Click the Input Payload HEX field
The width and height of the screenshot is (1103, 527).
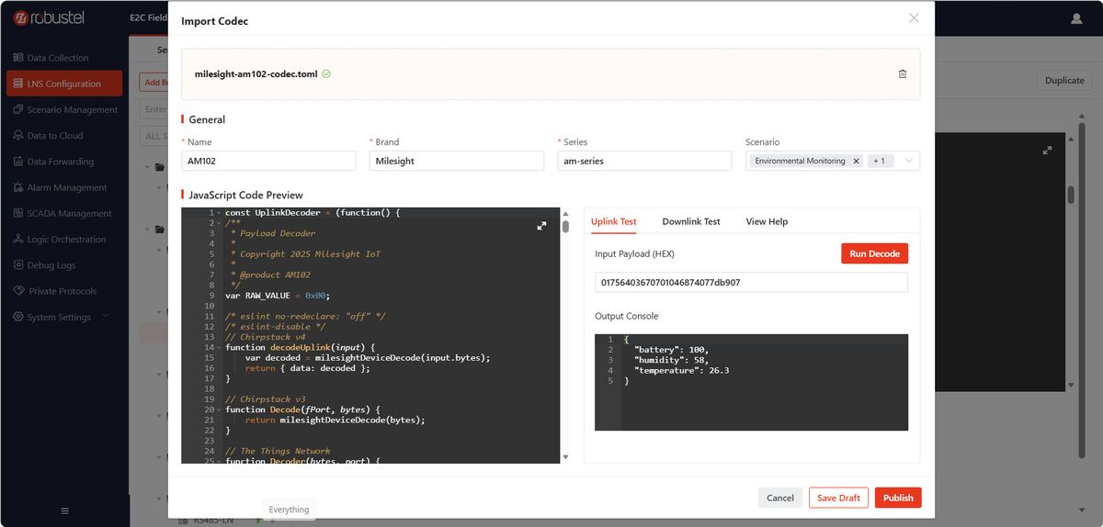pyautogui.click(x=751, y=283)
